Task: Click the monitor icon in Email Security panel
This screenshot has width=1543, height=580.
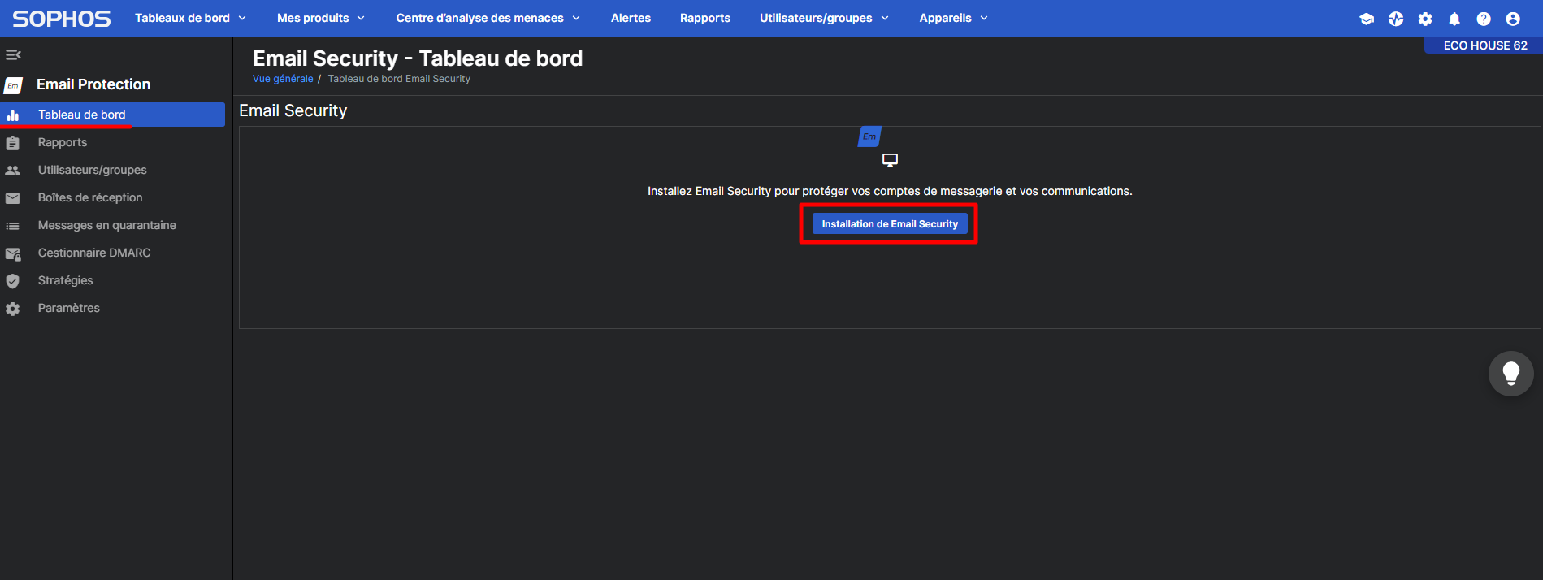Action: pos(890,160)
